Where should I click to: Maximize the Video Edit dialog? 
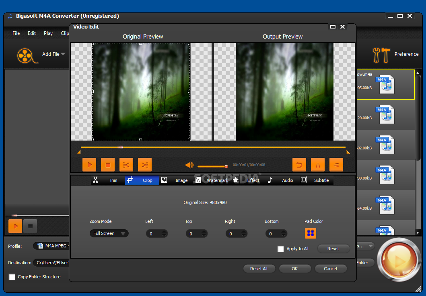pyautogui.click(x=333, y=27)
